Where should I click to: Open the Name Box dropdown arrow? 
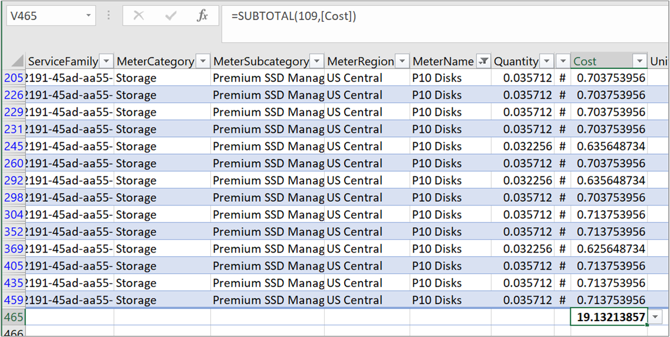[x=89, y=16]
